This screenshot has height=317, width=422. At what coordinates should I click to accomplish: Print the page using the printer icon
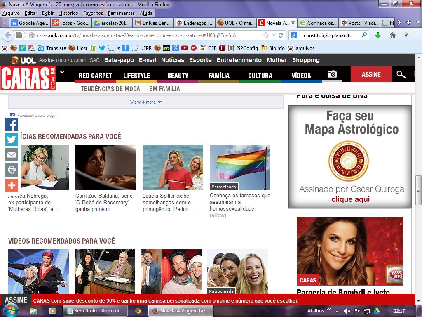(12, 170)
